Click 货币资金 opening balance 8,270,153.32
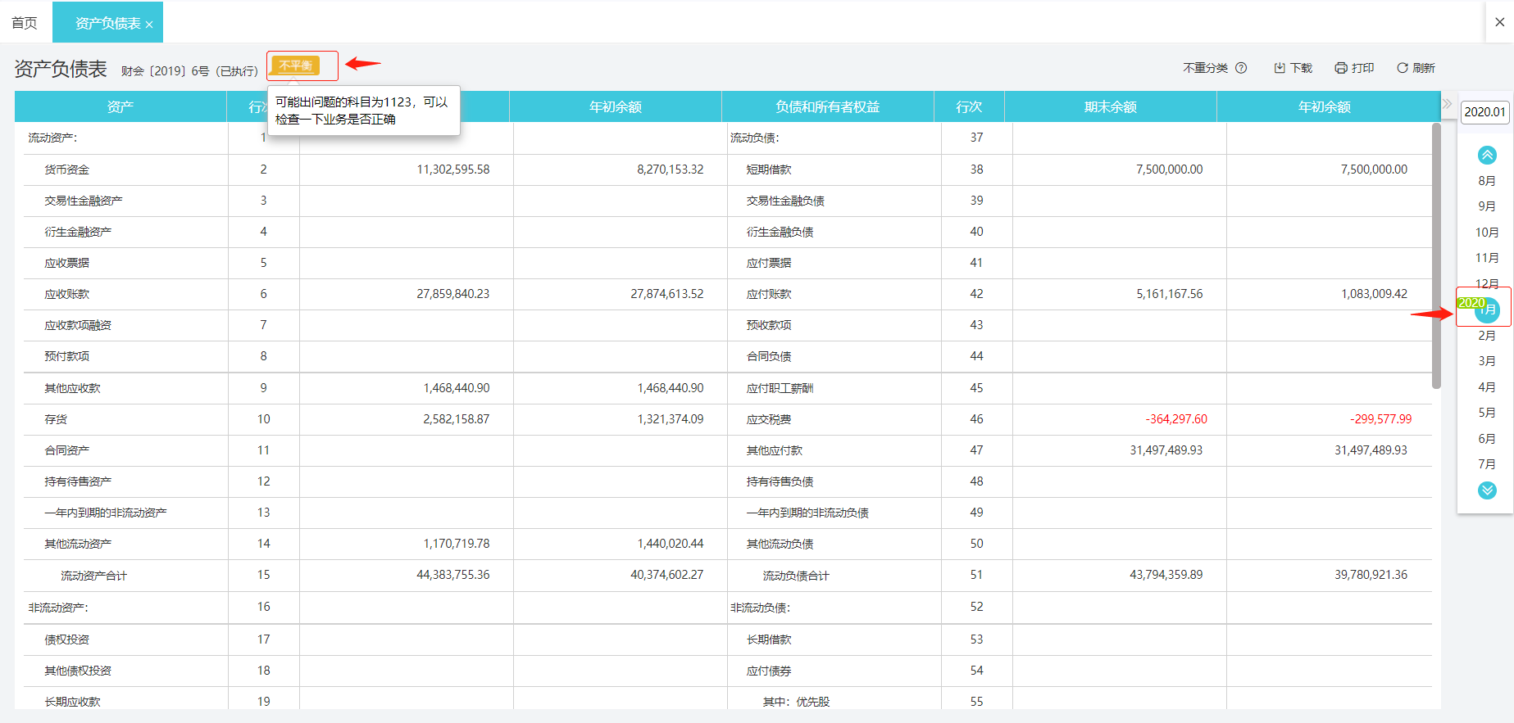The image size is (1514, 723). point(671,169)
